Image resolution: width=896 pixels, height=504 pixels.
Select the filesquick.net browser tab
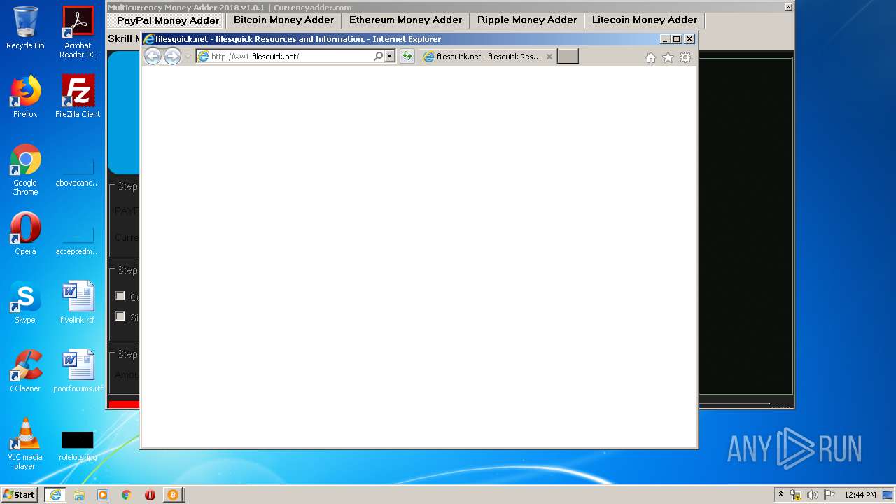(x=488, y=57)
